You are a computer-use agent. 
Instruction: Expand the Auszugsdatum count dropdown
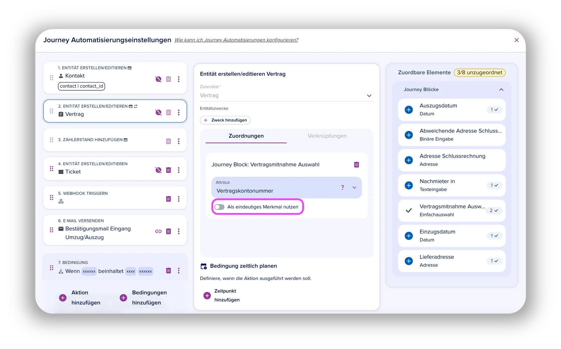click(494, 110)
